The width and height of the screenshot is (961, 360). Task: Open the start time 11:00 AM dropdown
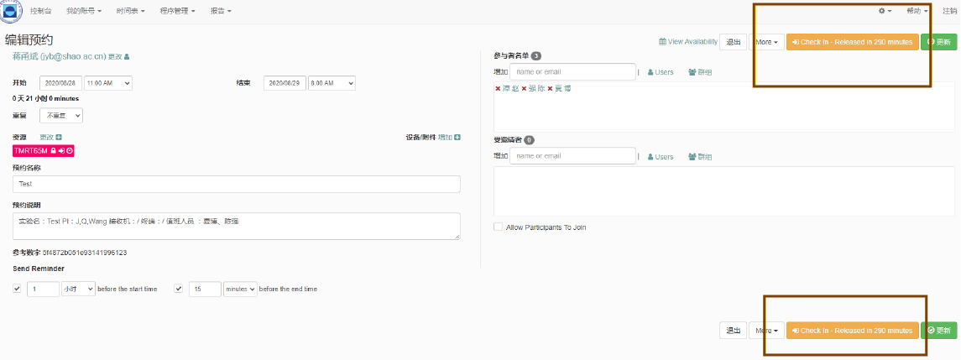108,83
